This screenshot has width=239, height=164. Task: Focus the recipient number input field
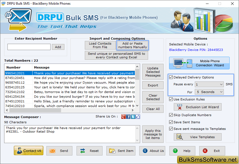[x=29, y=47]
